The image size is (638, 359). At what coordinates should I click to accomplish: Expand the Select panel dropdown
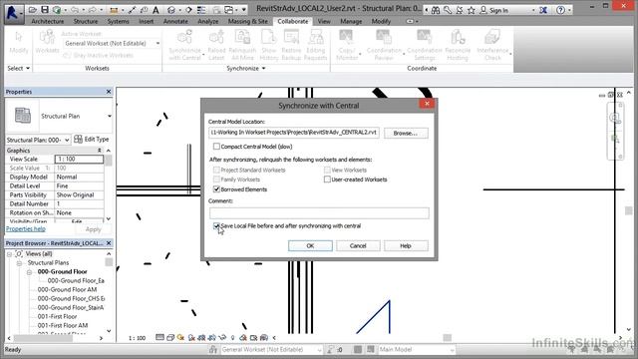pos(28,69)
